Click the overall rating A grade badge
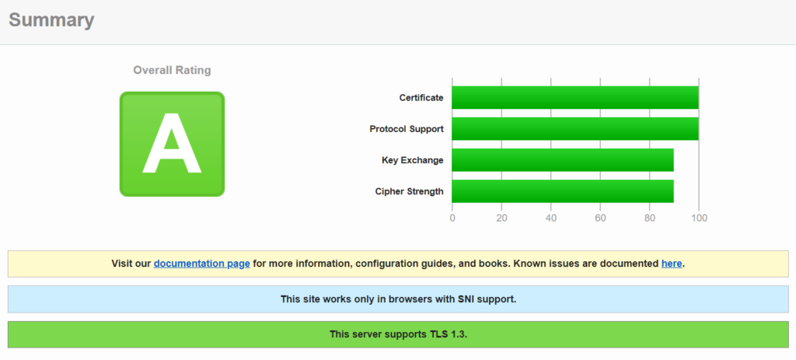The height and width of the screenshot is (360, 796). (x=172, y=144)
